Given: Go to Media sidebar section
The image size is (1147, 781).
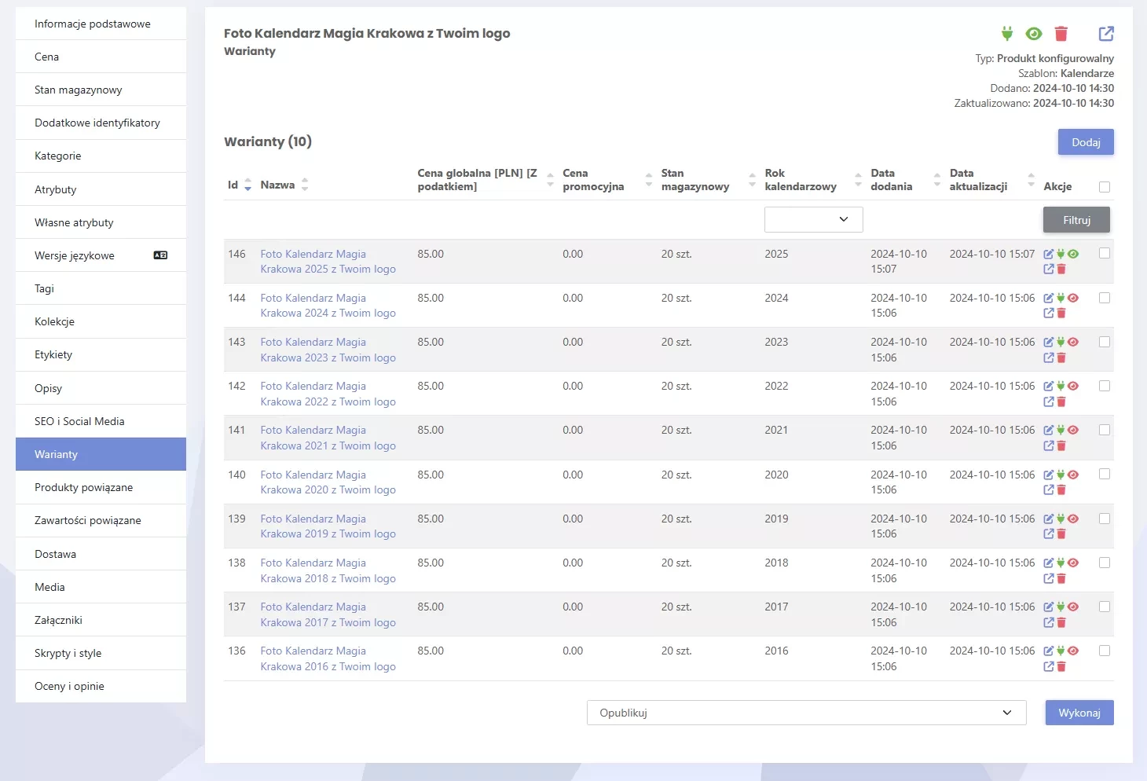Looking at the screenshot, I should point(101,587).
